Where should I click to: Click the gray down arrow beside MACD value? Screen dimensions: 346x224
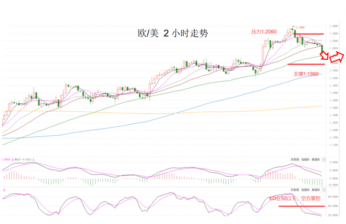33,159
